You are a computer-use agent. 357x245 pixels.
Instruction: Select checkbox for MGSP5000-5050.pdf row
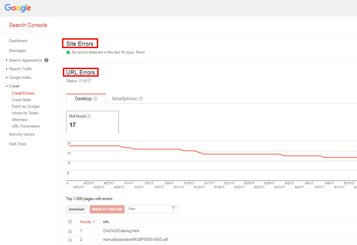pos(70,240)
